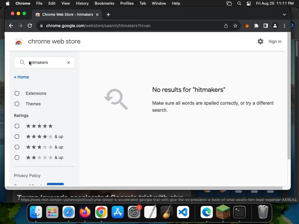Select the Themes filter
This screenshot has height=224, width=299.
17,104
